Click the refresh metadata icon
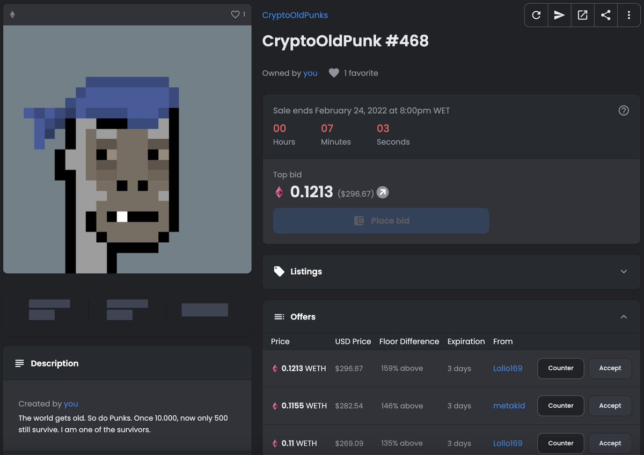 pos(536,15)
